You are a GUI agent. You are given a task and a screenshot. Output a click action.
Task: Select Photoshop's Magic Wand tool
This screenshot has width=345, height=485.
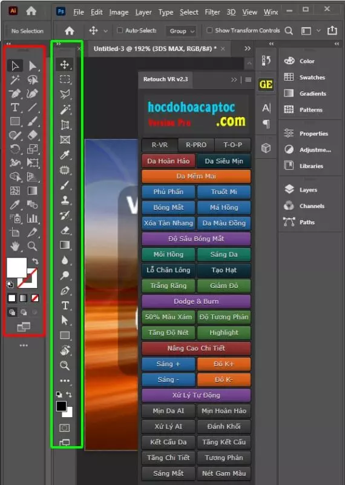click(65, 109)
